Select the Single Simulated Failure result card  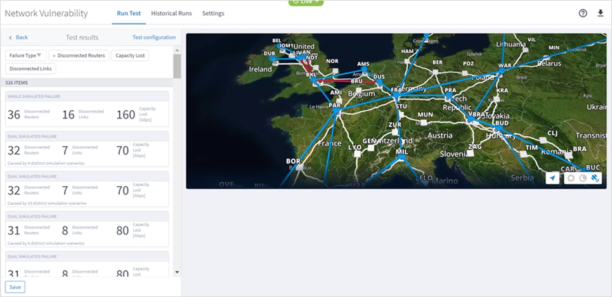[x=87, y=109]
